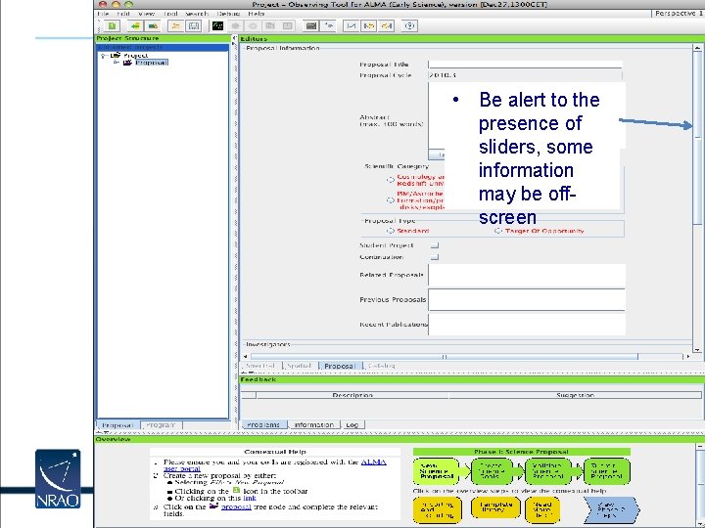This screenshot has height=528, width=705.
Task: Select the Cosmology scientific category radio button
Action: click(391, 180)
